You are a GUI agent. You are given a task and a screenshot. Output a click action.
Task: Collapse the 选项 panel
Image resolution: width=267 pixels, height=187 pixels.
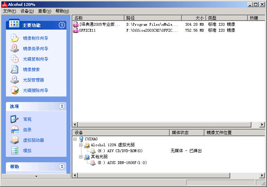pos(62,106)
